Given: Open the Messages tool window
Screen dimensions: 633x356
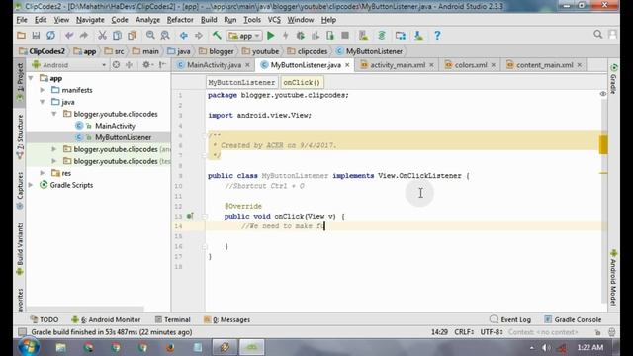Looking at the screenshot, I should pos(226,319).
